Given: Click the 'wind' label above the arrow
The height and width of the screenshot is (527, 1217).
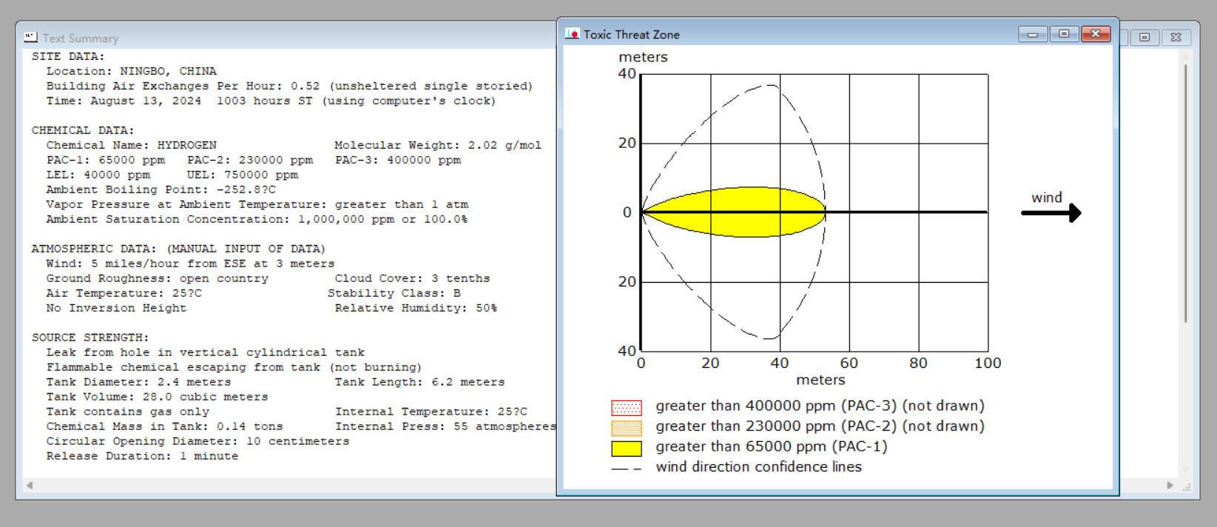Looking at the screenshot, I should pos(1046,198).
